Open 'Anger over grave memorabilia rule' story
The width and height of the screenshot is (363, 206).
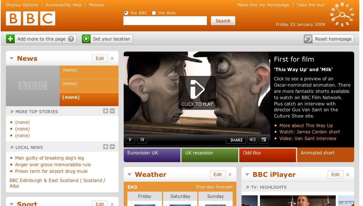coord(53,165)
